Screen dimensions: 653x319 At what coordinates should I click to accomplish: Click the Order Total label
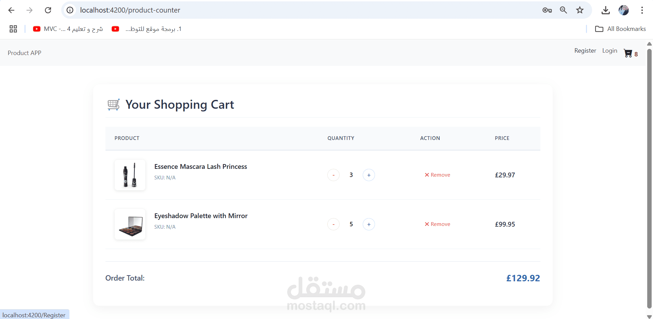(125, 278)
